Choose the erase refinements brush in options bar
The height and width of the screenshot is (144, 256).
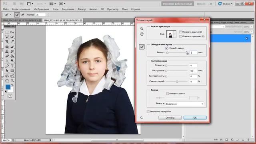pos(22,15)
